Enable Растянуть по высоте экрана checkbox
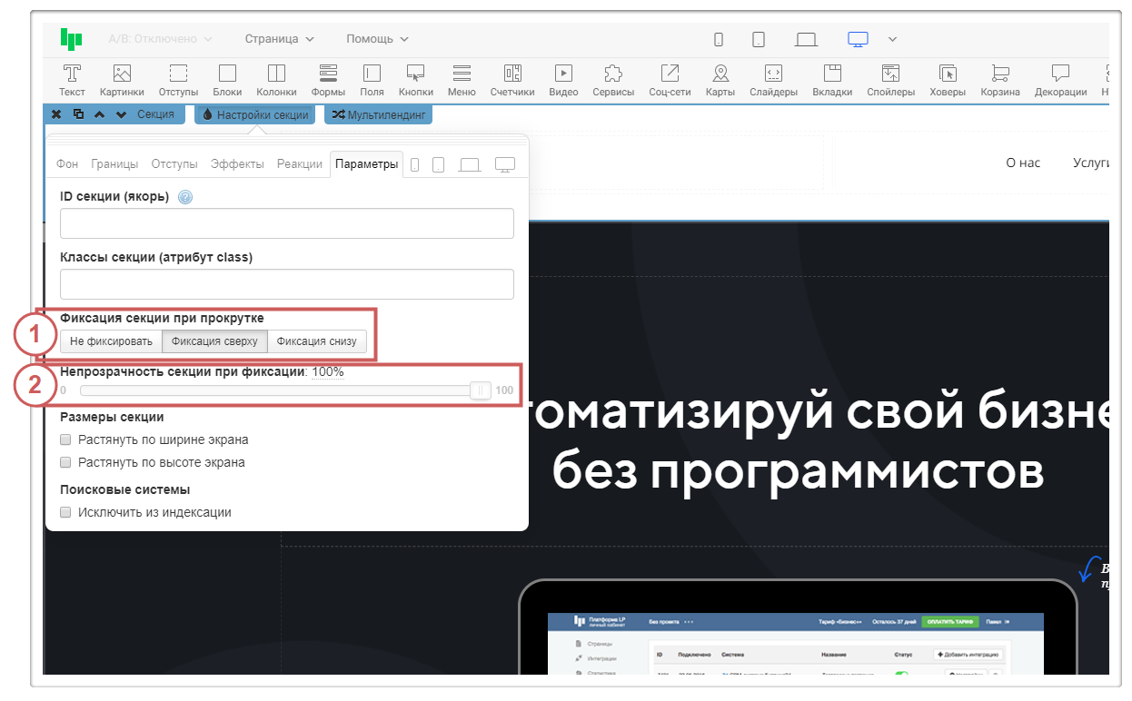Image resolution: width=1132 pixels, height=701 pixels. coord(65,462)
